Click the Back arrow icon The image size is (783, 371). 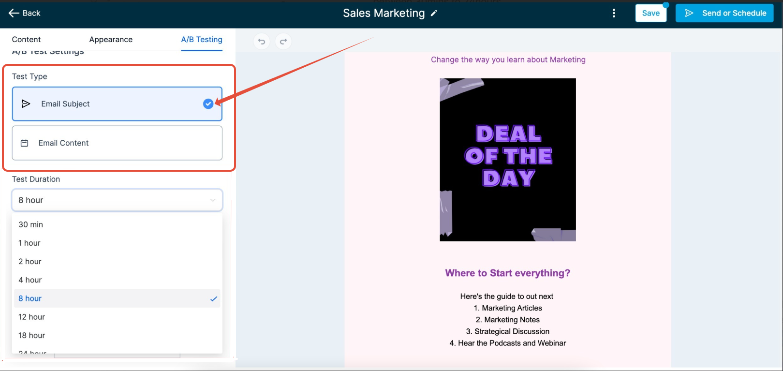14,13
